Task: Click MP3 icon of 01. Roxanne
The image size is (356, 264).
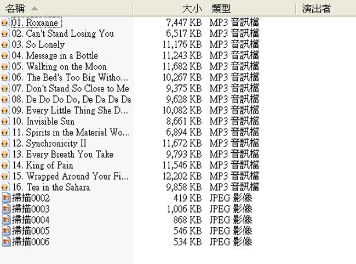Action: pos(5,22)
